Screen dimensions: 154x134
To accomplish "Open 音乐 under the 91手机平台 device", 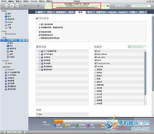I will coord(10,43).
